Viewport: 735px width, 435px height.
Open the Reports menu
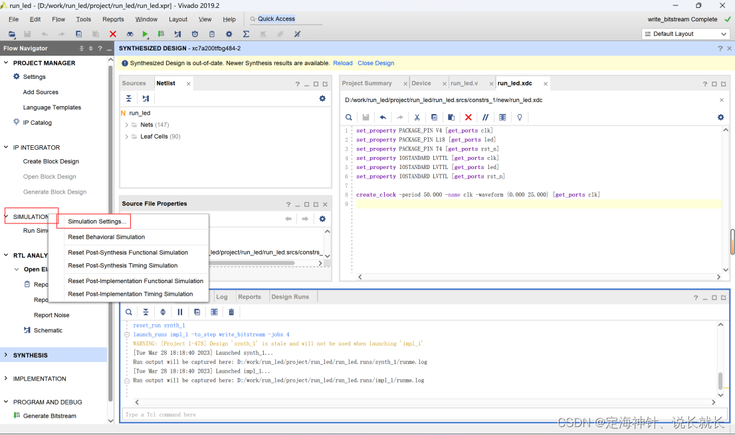coord(114,19)
